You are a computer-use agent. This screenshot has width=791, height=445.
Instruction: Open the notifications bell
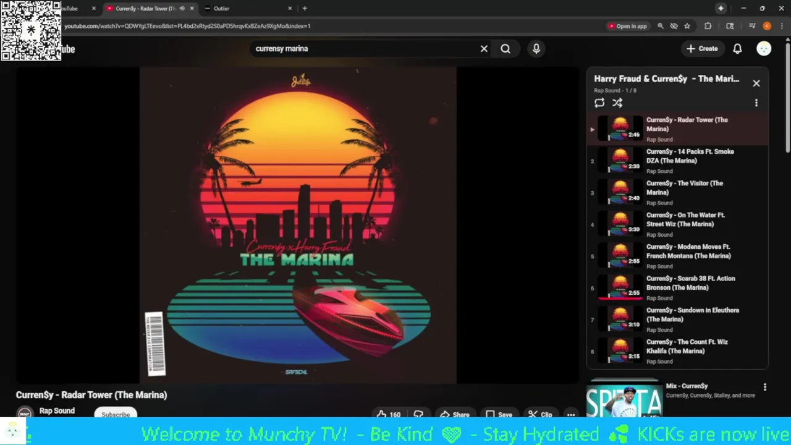coord(737,49)
